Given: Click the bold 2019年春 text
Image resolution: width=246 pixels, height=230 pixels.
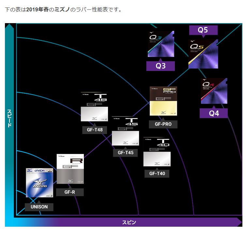Looking at the screenshot, I should (38, 9).
